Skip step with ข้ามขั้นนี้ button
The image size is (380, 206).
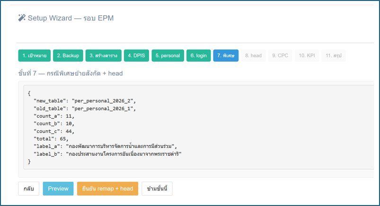point(157,189)
